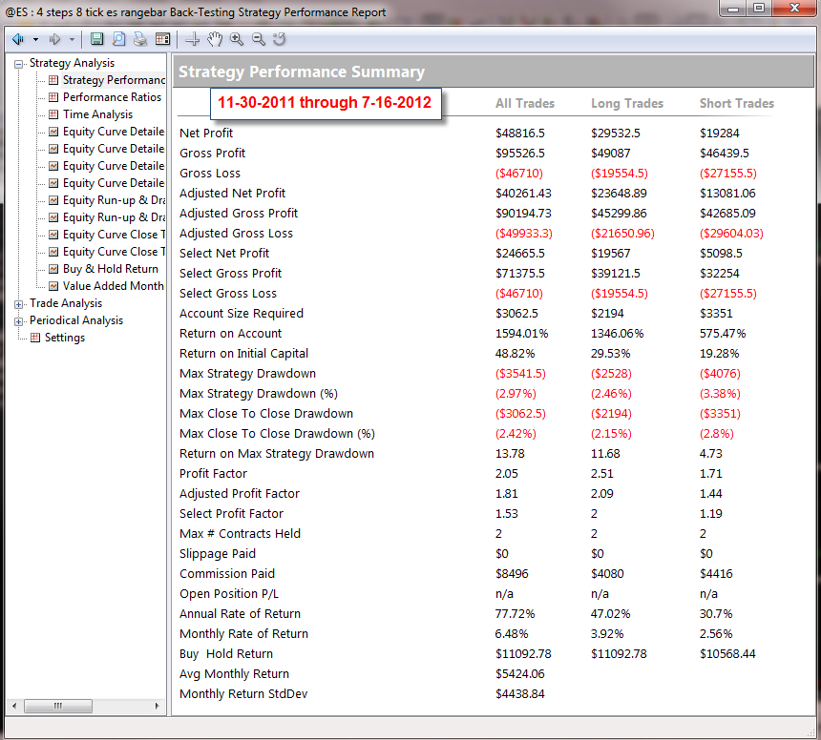Screen dimensions: 821x740
Task: Open the Back button history dropdown arrow
Action: point(35,39)
